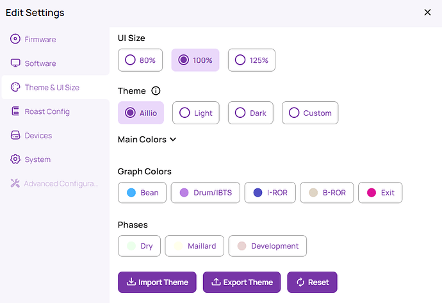This screenshot has width=442, height=303.
Task: Click the Software monitor icon
Action: (15, 63)
